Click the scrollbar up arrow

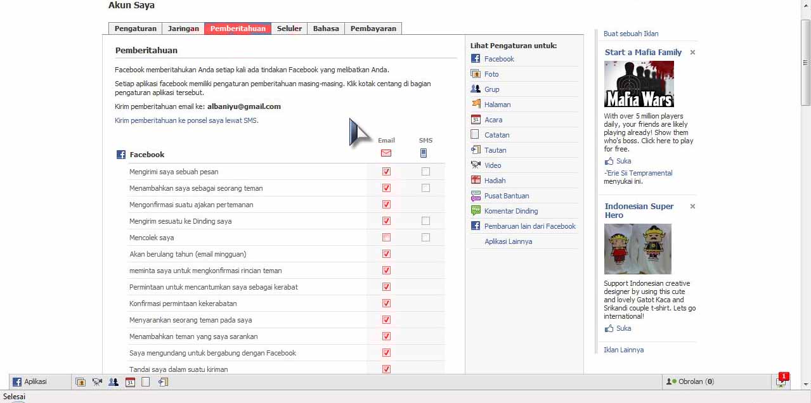click(x=805, y=4)
